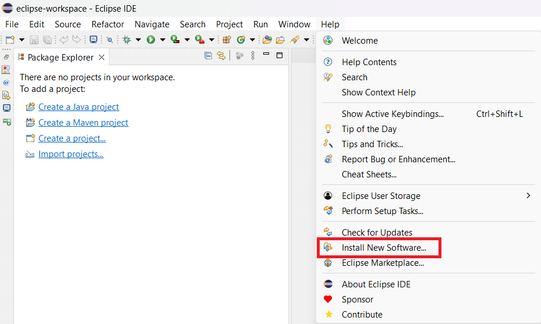Open the Window menu
Viewport: 541px width, 324px height.
pyautogui.click(x=294, y=24)
